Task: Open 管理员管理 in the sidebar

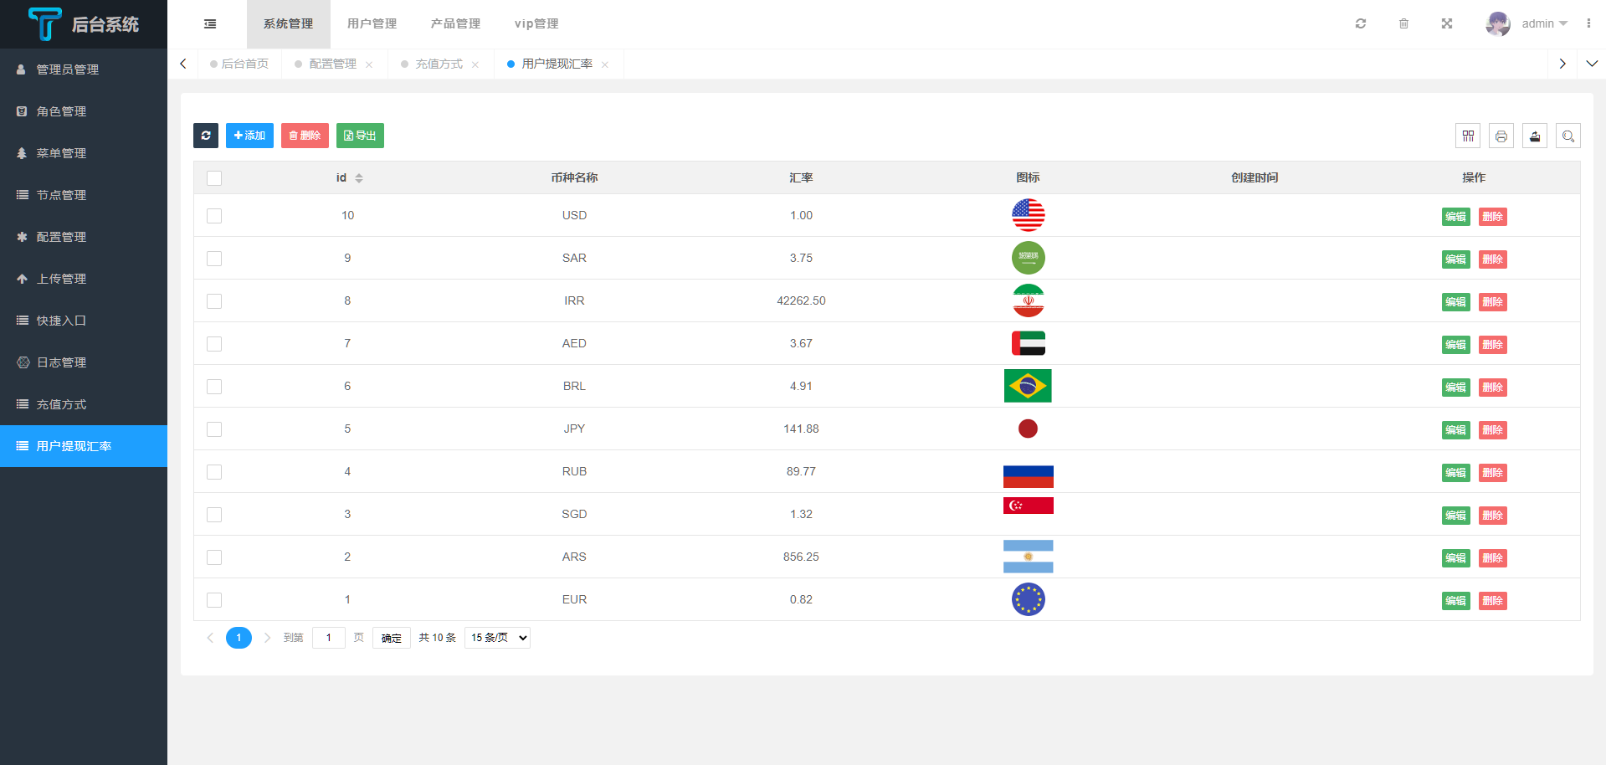Action: point(84,69)
